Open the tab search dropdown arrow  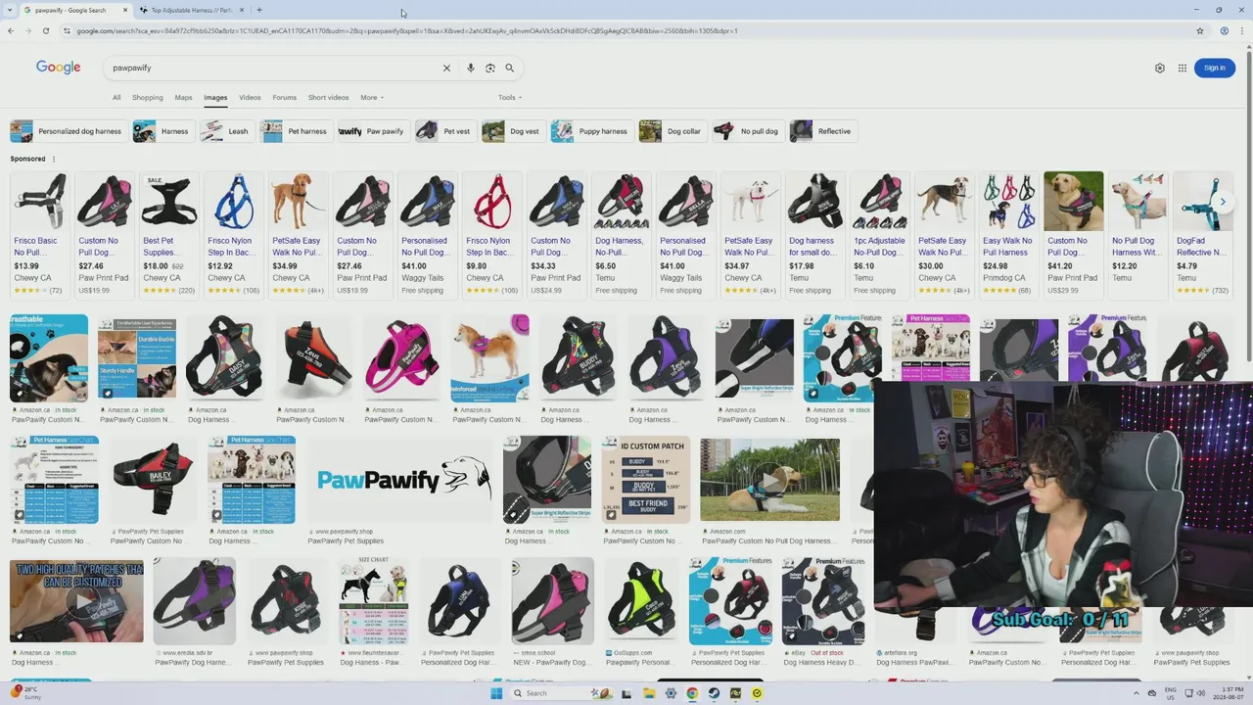coord(11,10)
